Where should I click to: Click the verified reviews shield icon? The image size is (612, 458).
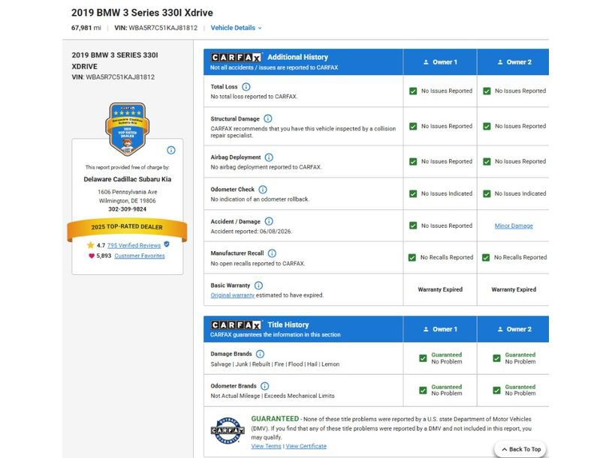167,244
